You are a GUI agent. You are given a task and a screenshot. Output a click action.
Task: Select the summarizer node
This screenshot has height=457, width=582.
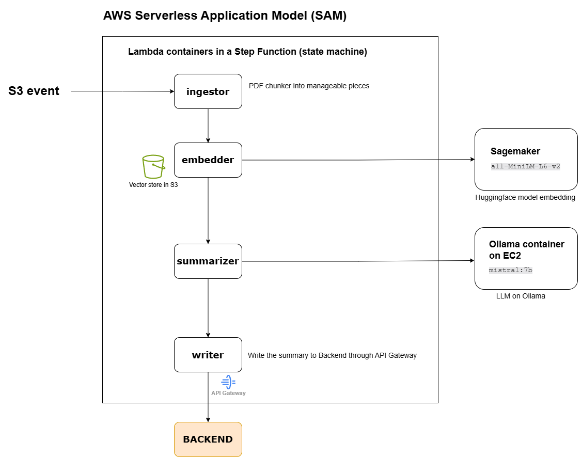pyautogui.click(x=208, y=261)
